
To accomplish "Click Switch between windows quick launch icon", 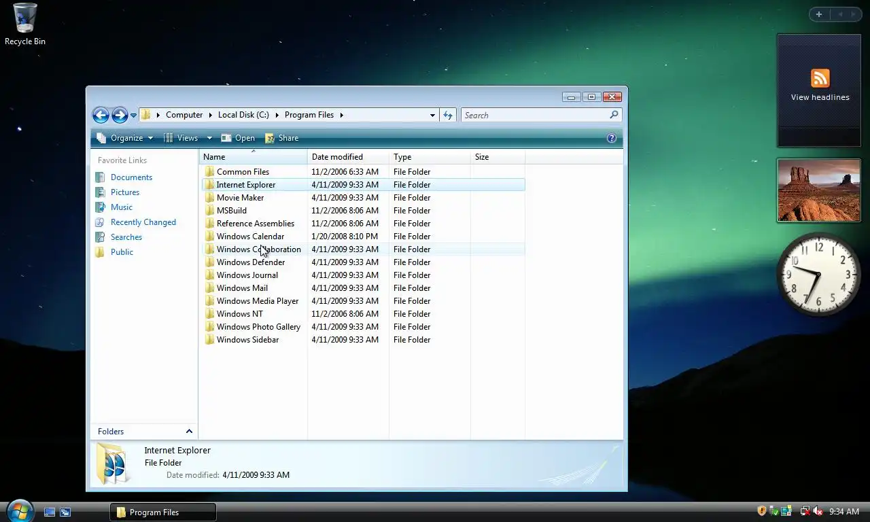I will coord(65,512).
